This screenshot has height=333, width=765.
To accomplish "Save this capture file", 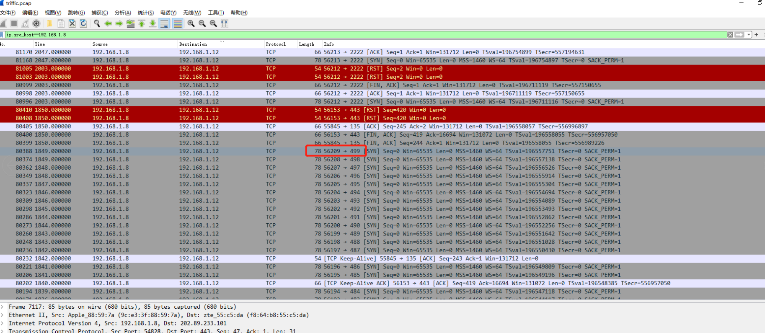I will (x=61, y=23).
